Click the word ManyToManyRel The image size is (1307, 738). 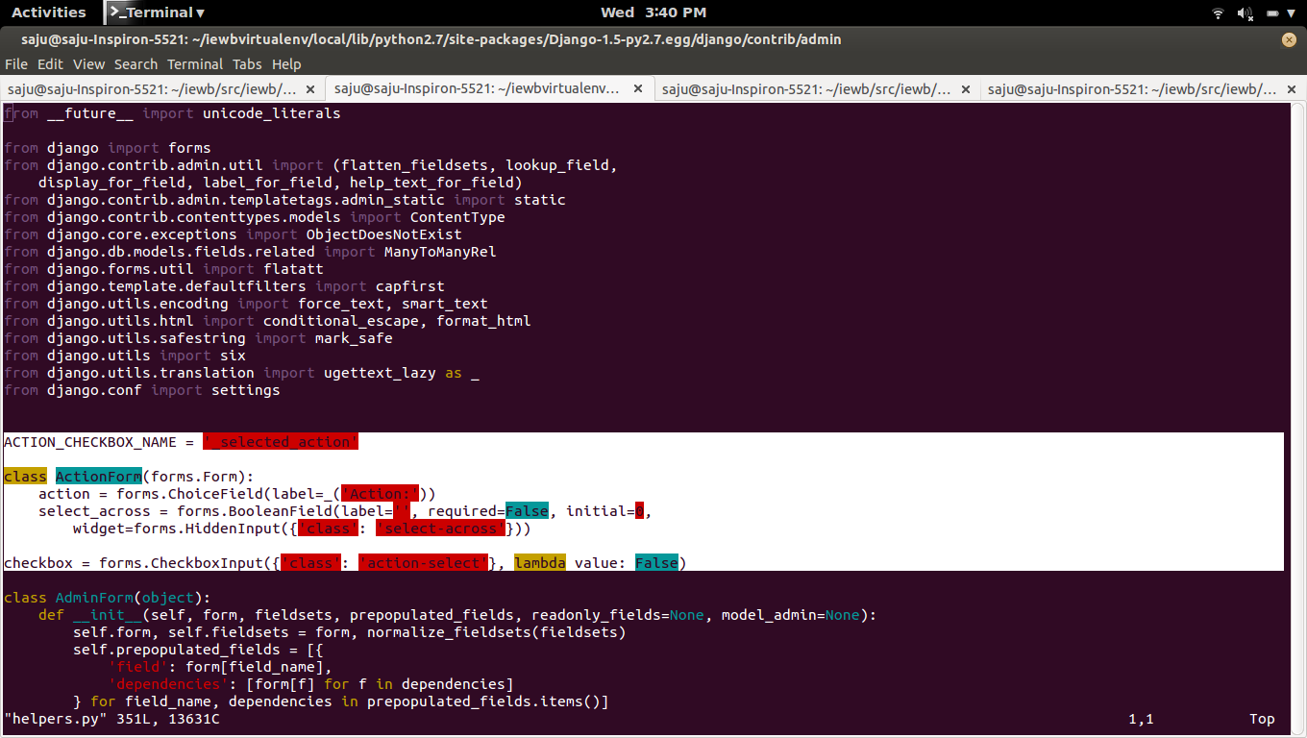440,252
